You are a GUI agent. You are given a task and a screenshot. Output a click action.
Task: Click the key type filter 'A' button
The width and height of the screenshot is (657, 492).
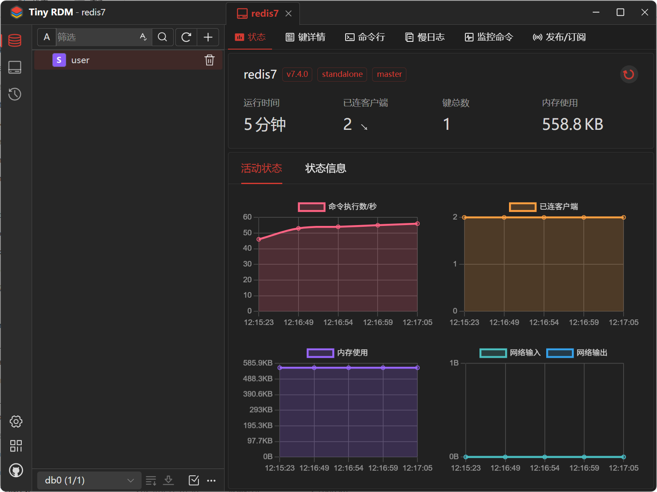47,37
